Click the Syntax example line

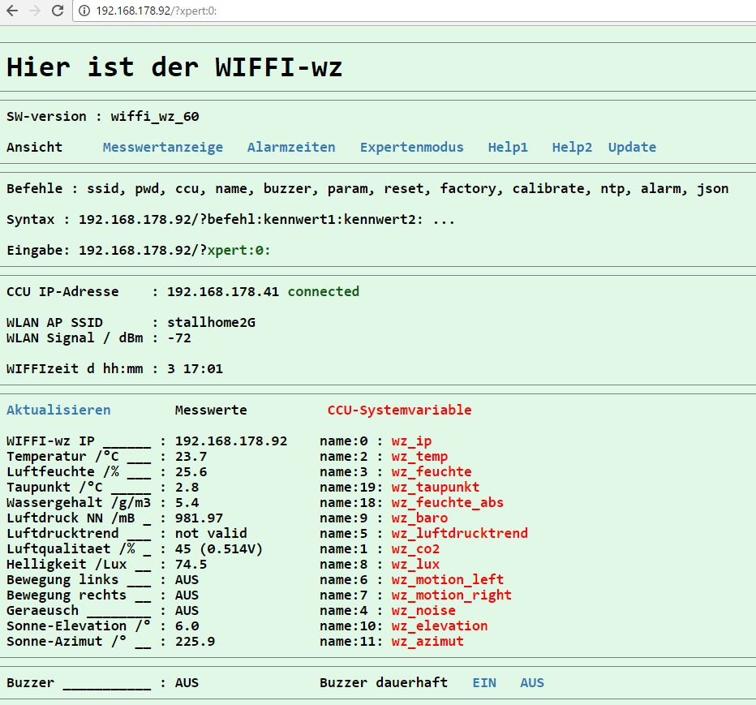(x=230, y=219)
